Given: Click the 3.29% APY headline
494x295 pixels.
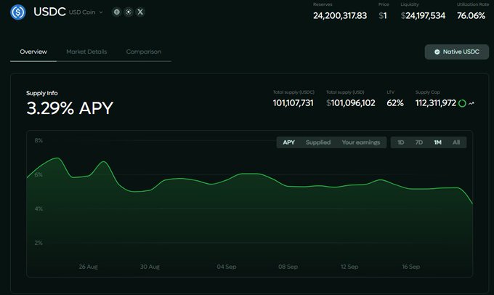Looking at the screenshot, I should (70, 108).
